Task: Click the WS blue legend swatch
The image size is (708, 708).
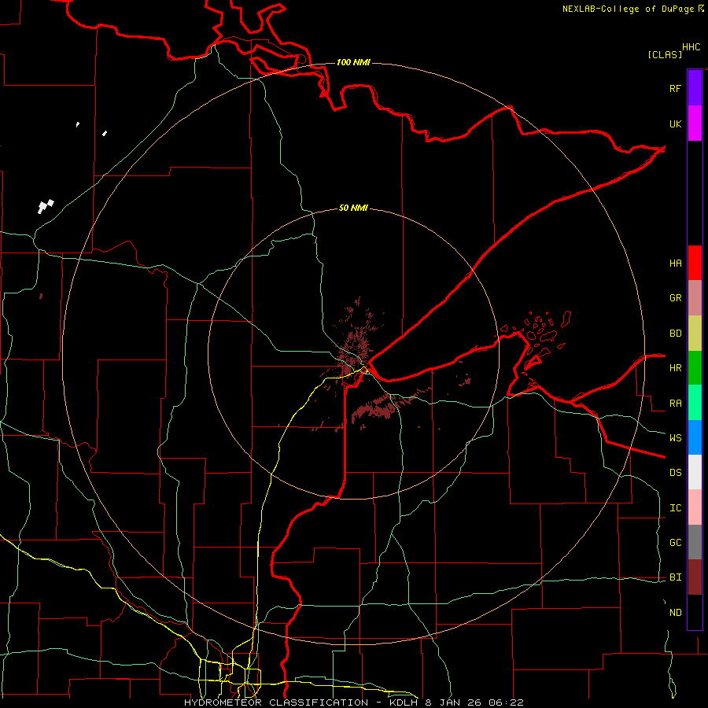Action: [x=695, y=437]
